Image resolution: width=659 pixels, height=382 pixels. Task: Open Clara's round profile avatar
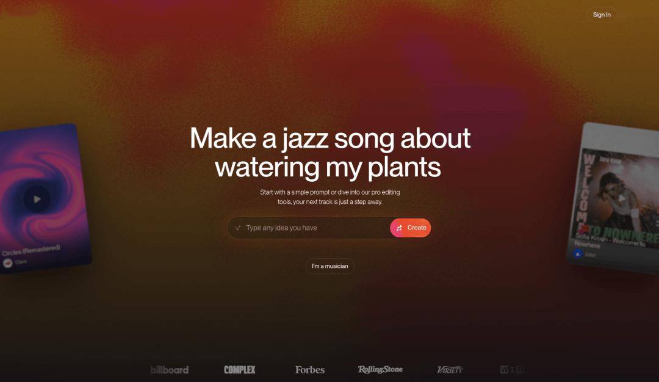click(7, 263)
